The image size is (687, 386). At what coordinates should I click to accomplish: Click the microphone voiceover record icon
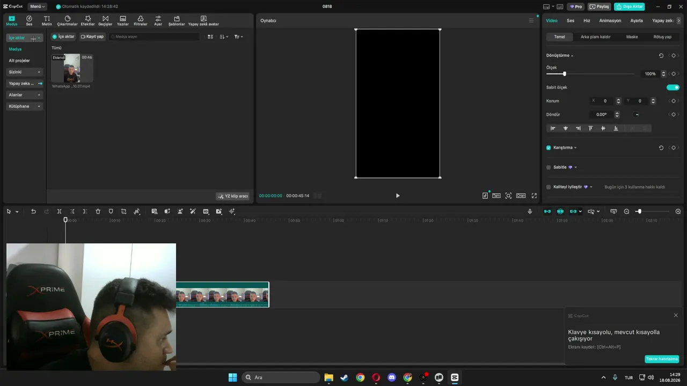click(530, 212)
